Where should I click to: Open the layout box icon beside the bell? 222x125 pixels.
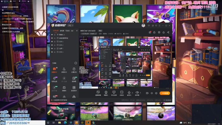(x=159, y=32)
